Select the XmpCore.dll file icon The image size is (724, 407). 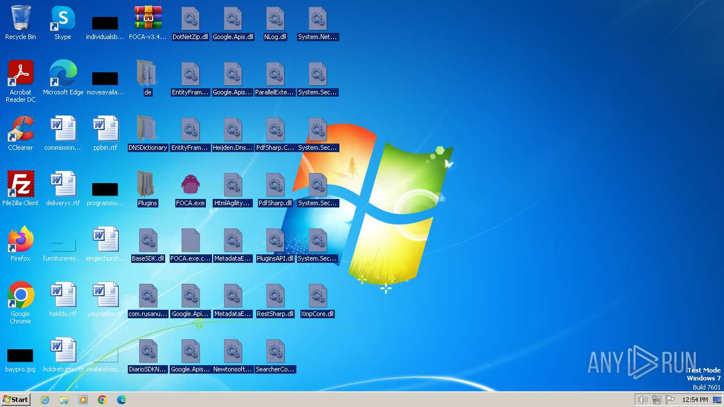(317, 300)
